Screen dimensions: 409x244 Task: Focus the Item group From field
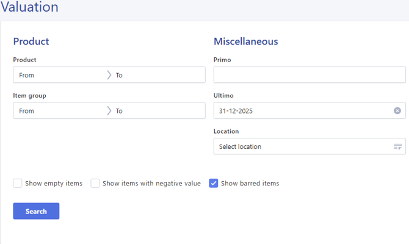pyautogui.click(x=60, y=111)
